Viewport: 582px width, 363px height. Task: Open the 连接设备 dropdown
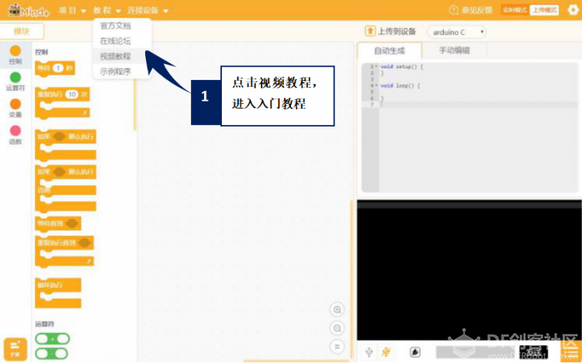click(147, 10)
